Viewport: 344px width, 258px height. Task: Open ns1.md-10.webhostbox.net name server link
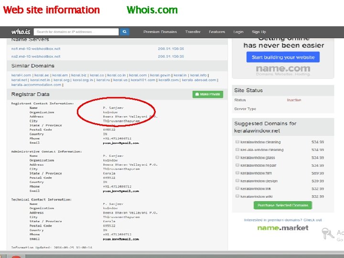[x=36, y=49]
